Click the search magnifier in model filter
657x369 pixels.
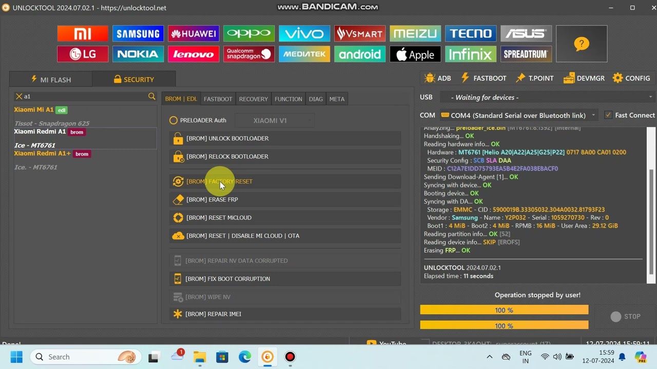tap(151, 96)
